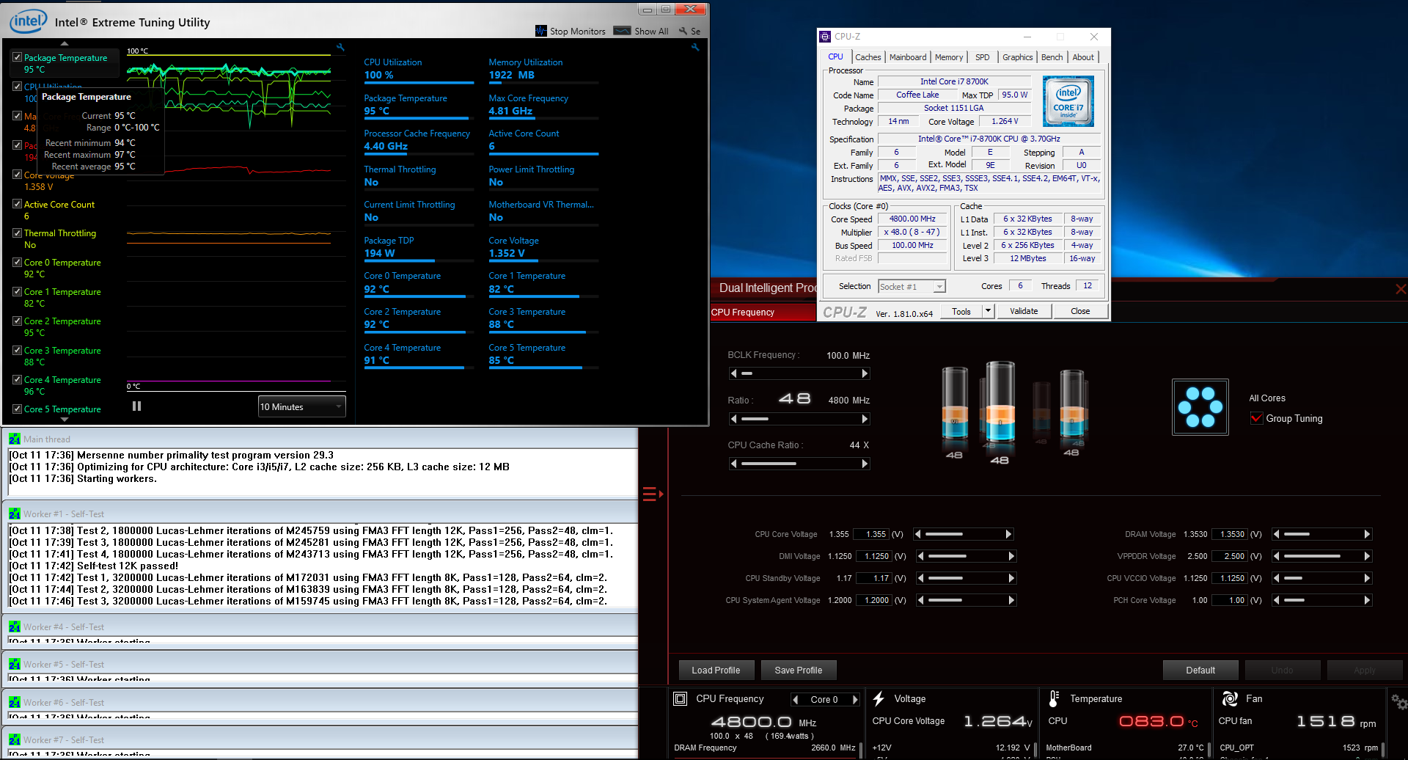Open the Caches tab in CPU-Z

tap(868, 57)
